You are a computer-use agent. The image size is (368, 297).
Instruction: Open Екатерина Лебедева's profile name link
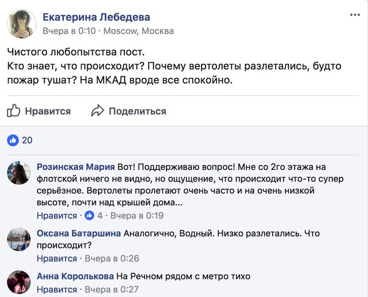pyautogui.click(x=96, y=18)
